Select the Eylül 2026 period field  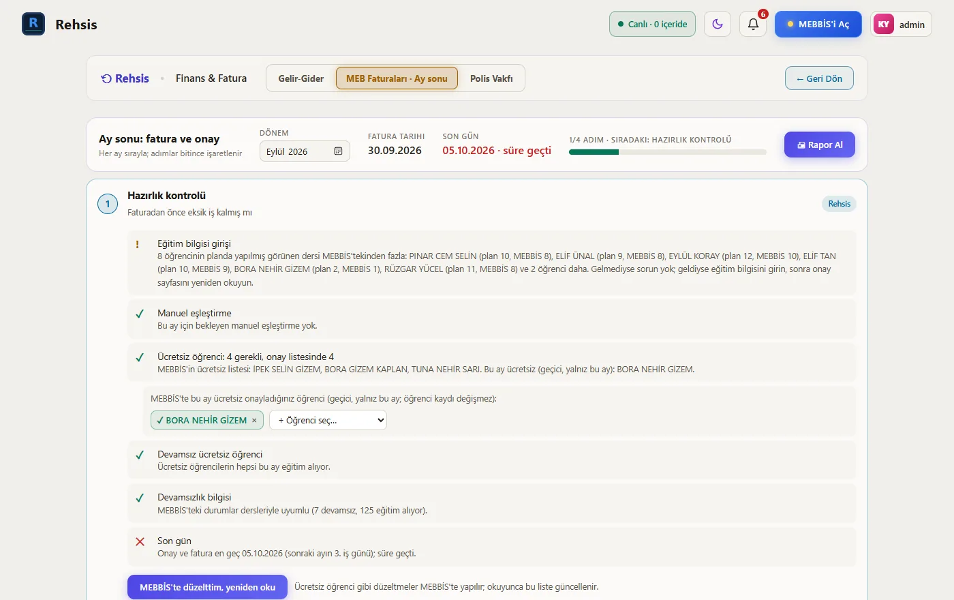click(x=305, y=151)
